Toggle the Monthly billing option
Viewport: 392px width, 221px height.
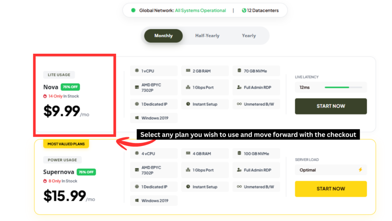click(163, 35)
